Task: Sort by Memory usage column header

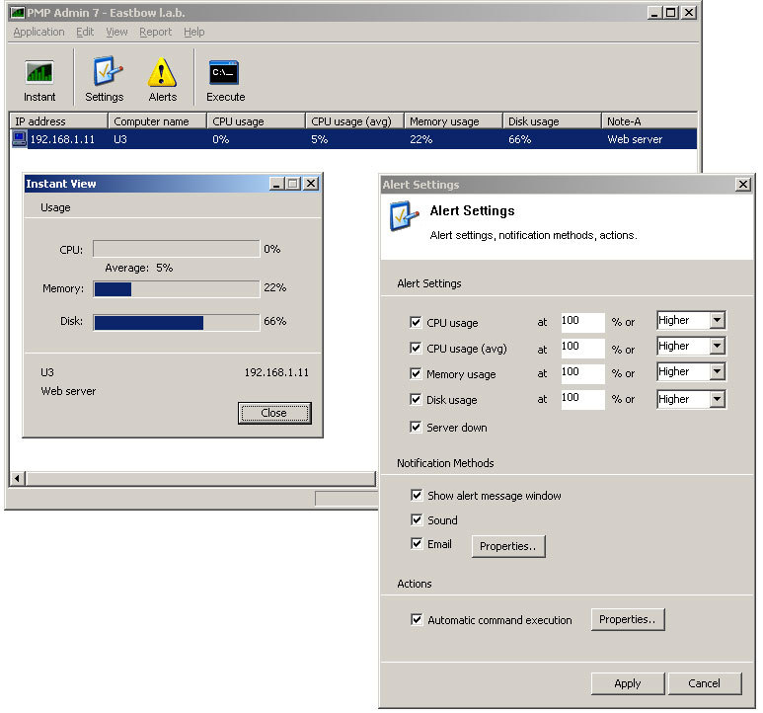Action: (x=453, y=121)
